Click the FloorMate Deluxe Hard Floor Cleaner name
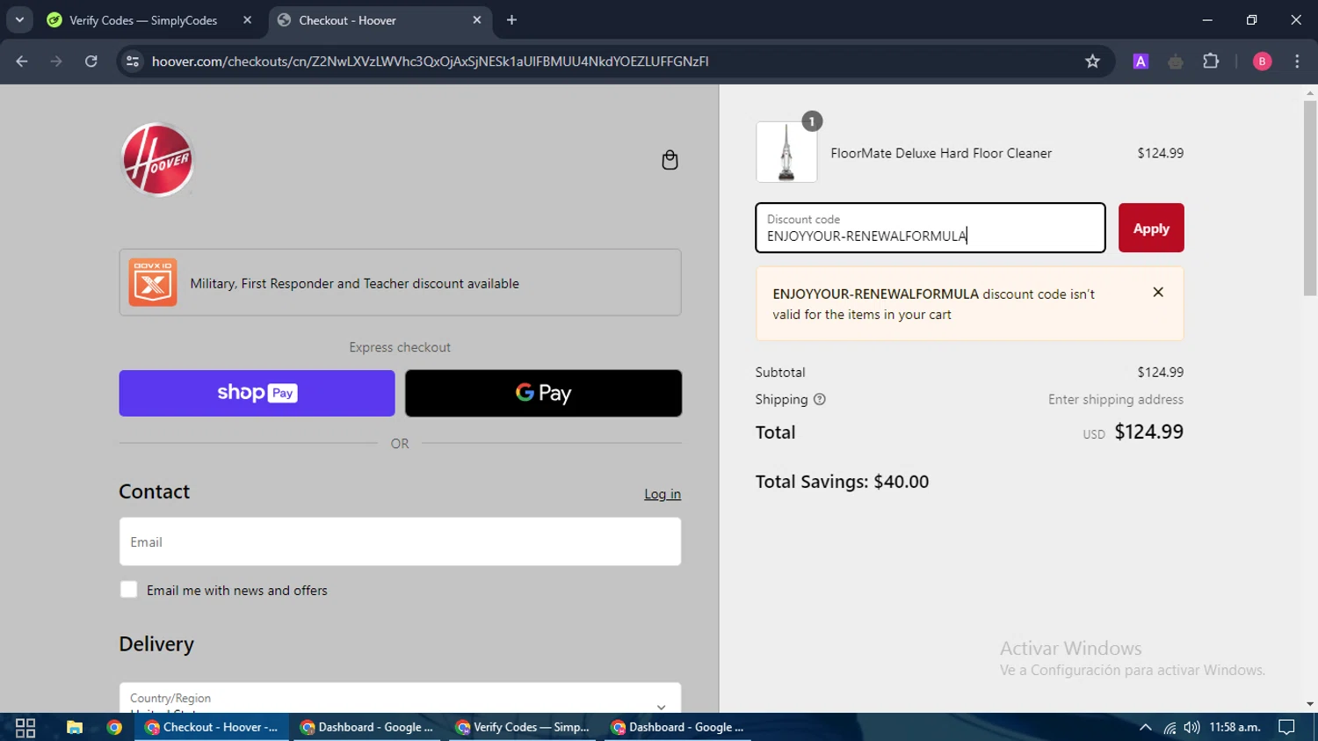Viewport: 1318px width, 741px height. click(x=941, y=153)
